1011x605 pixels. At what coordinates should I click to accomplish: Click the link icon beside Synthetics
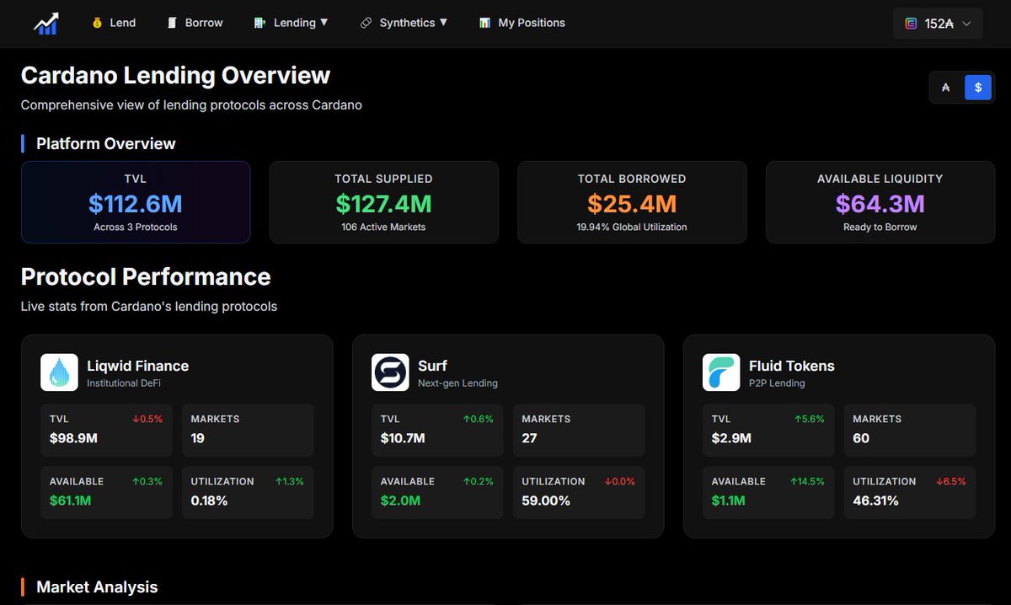[366, 23]
